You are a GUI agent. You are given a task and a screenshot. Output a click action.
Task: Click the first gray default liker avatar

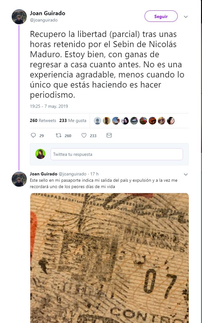pyautogui.click(x=98, y=121)
